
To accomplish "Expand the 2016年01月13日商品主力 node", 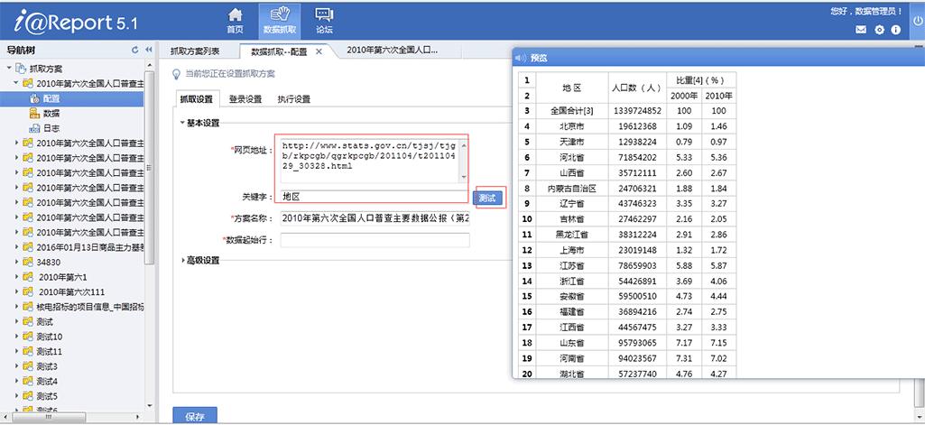I will pos(16,247).
